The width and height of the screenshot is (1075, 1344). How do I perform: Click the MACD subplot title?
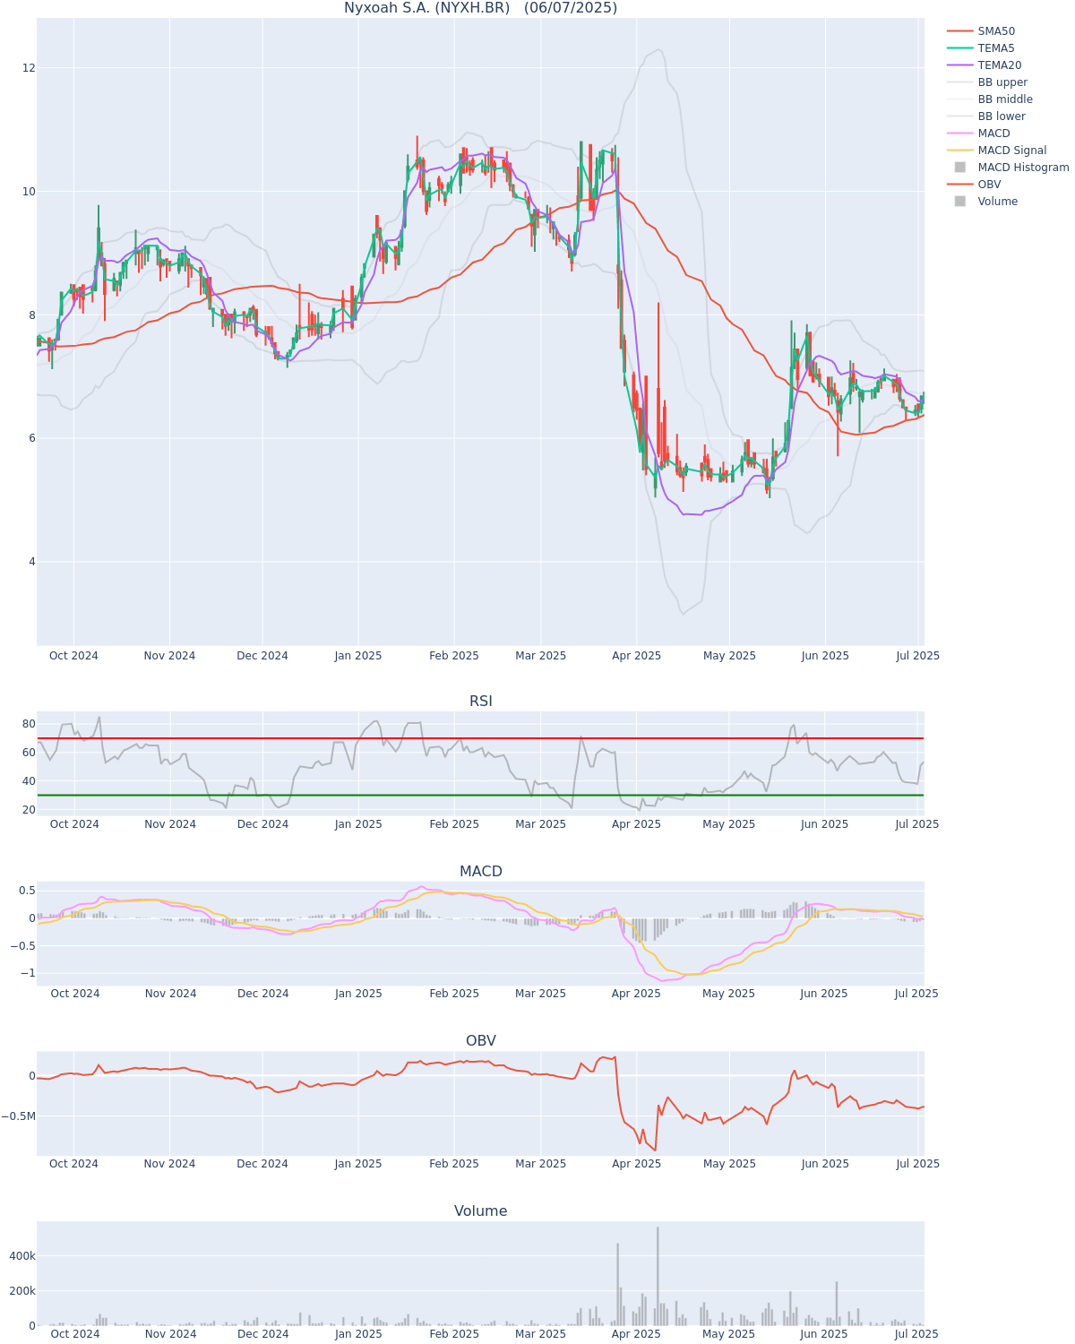pyautogui.click(x=481, y=872)
